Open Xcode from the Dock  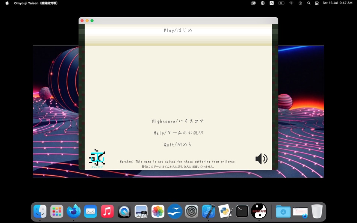click(x=209, y=211)
